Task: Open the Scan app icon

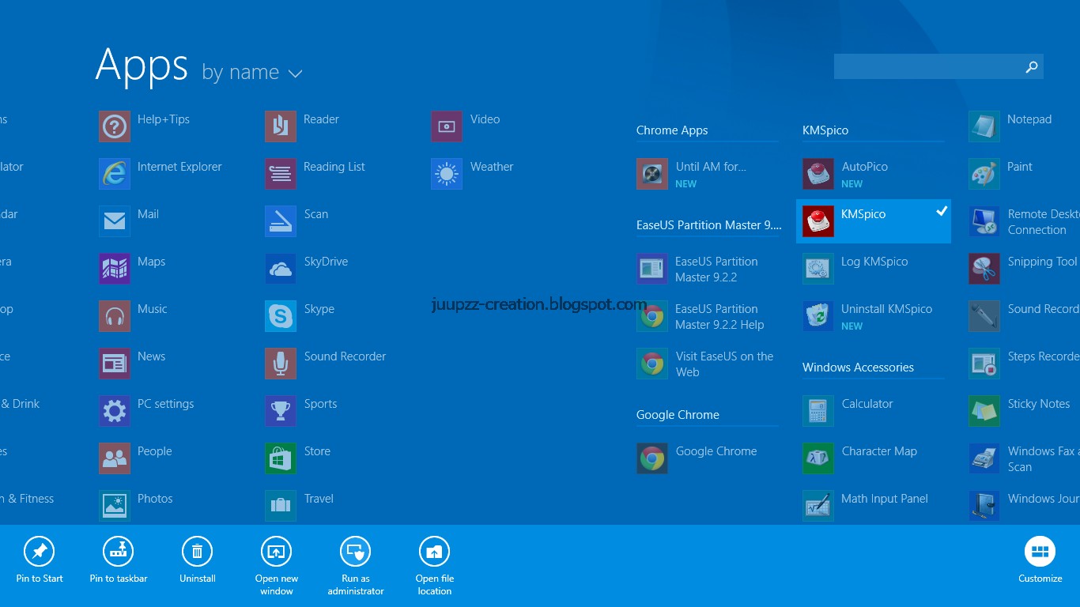Action: click(281, 221)
